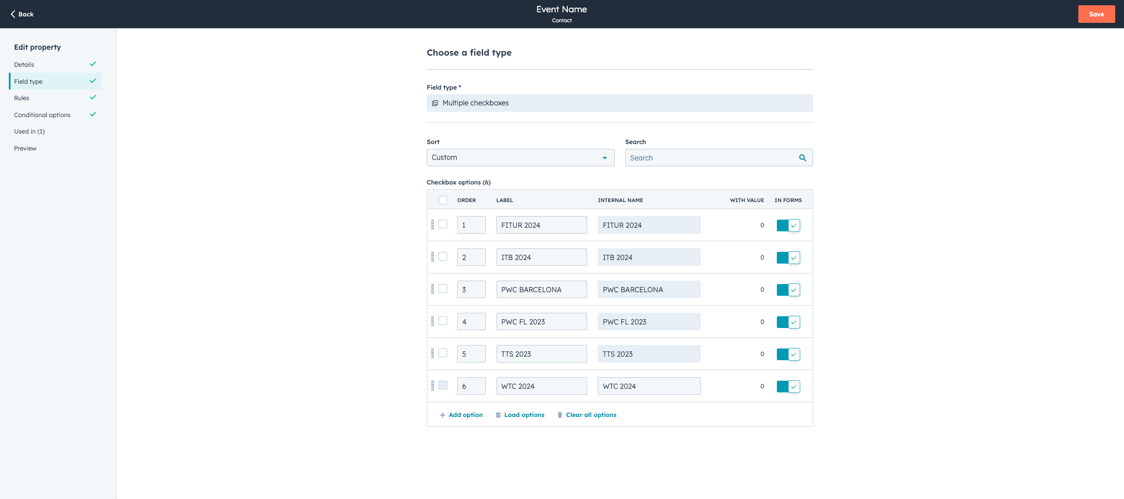Viewport: 1124px width, 499px height.
Task: Click drag handle for PWC BARCELONA row
Action: [433, 289]
